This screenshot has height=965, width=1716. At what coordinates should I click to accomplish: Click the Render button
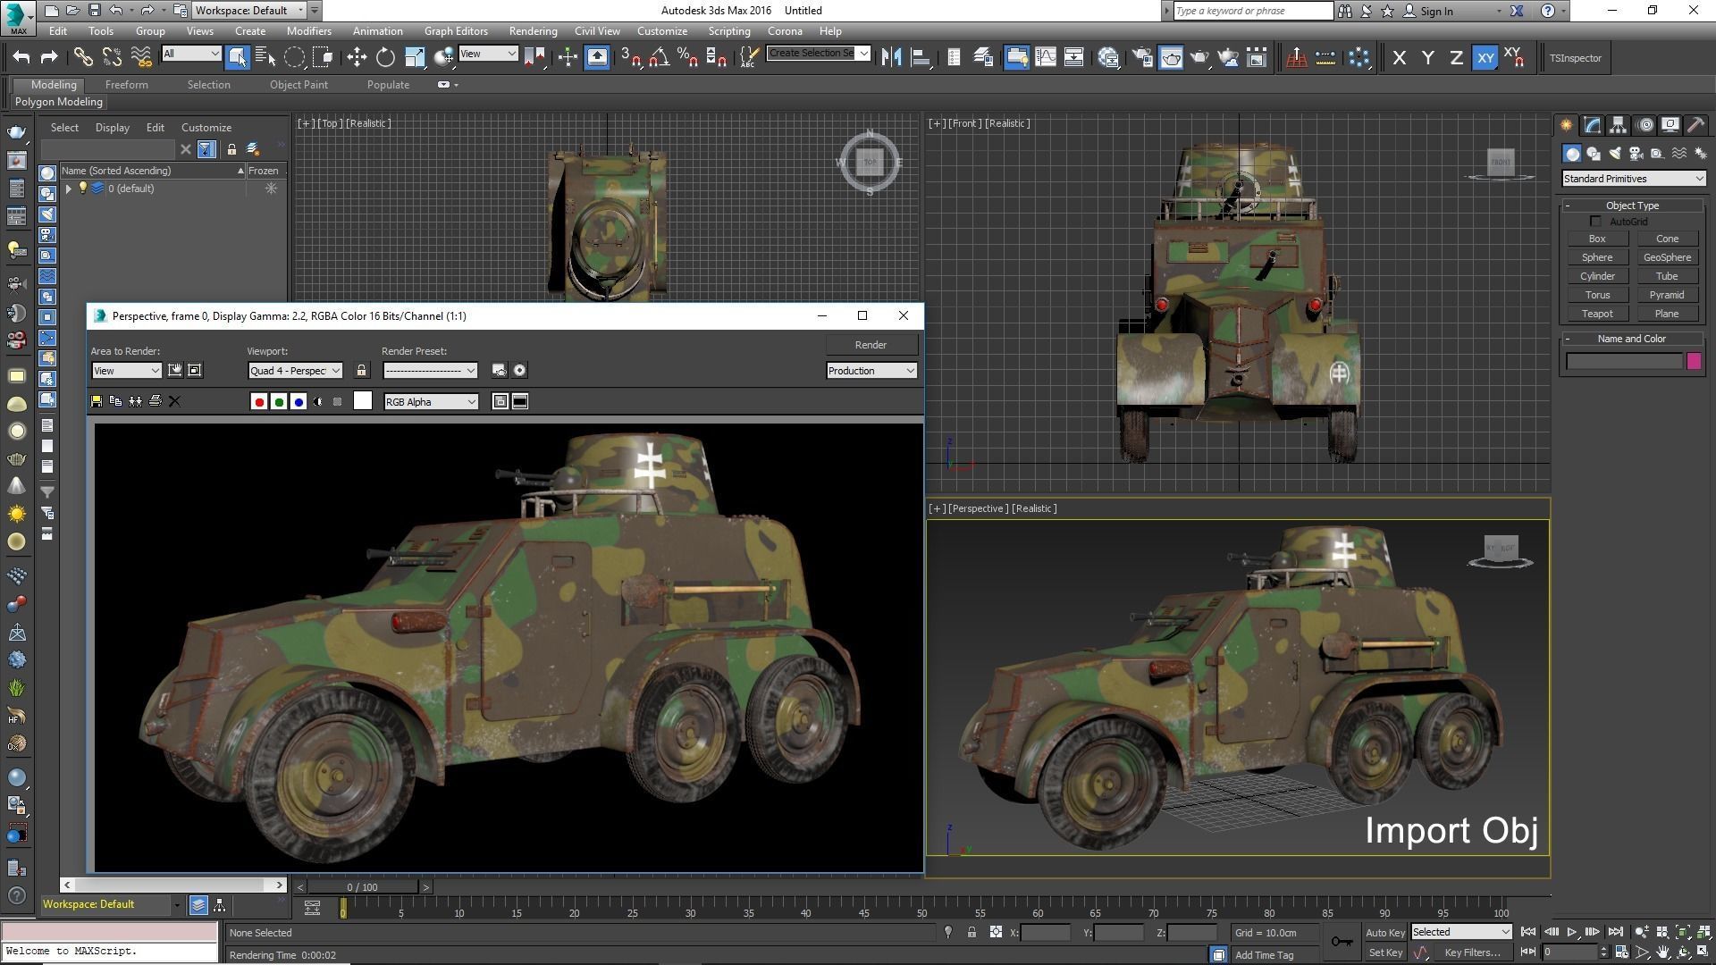[x=871, y=345]
